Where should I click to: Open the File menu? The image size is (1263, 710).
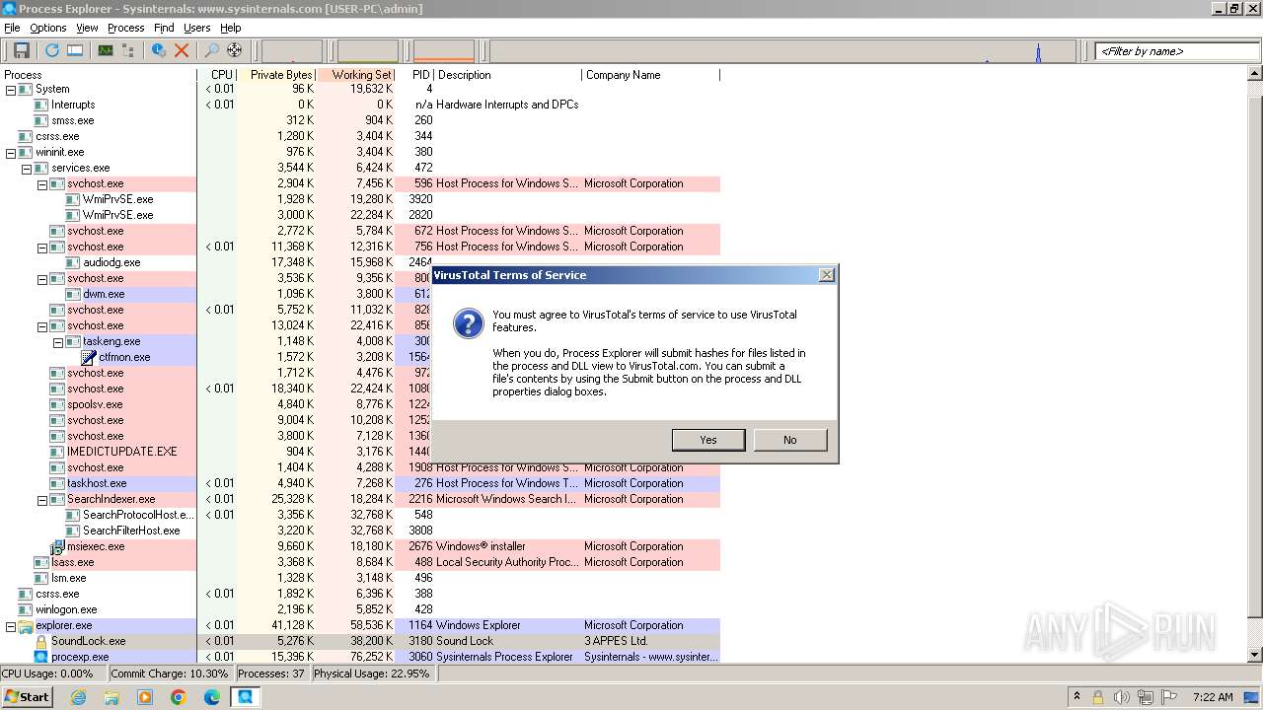12,28
